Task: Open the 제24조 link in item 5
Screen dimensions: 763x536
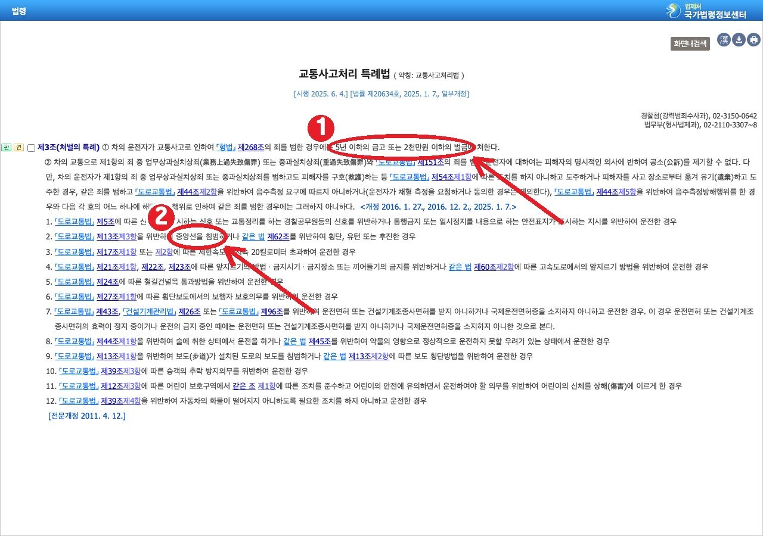Action: [108, 282]
